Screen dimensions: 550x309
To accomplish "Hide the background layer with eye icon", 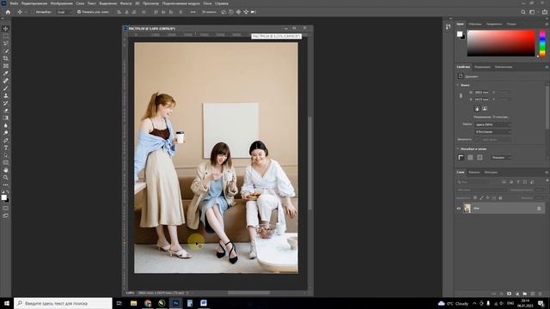I will click(x=459, y=209).
